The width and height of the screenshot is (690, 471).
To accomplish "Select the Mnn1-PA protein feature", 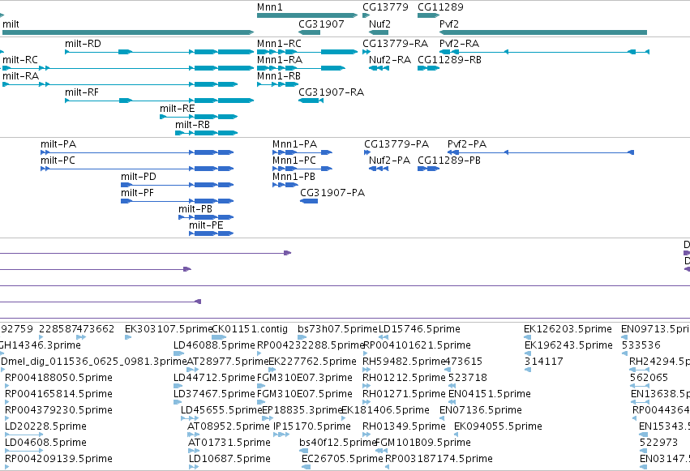I will 302,152.
